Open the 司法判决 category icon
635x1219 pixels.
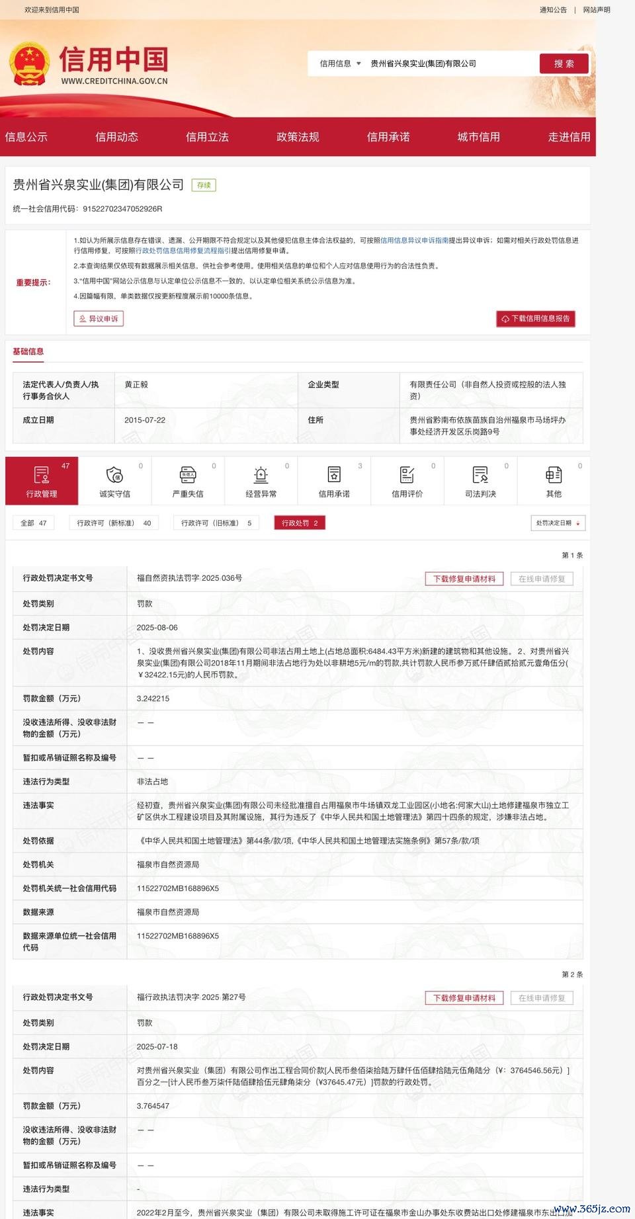pyautogui.click(x=480, y=475)
